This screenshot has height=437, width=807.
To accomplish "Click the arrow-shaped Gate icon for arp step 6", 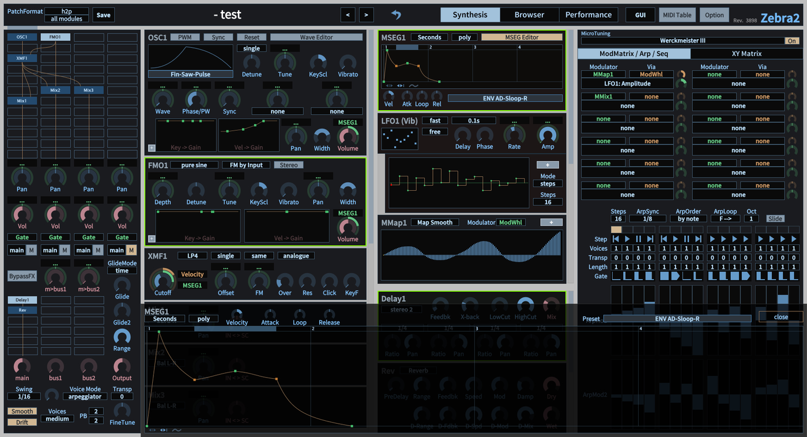I will click(x=676, y=276).
